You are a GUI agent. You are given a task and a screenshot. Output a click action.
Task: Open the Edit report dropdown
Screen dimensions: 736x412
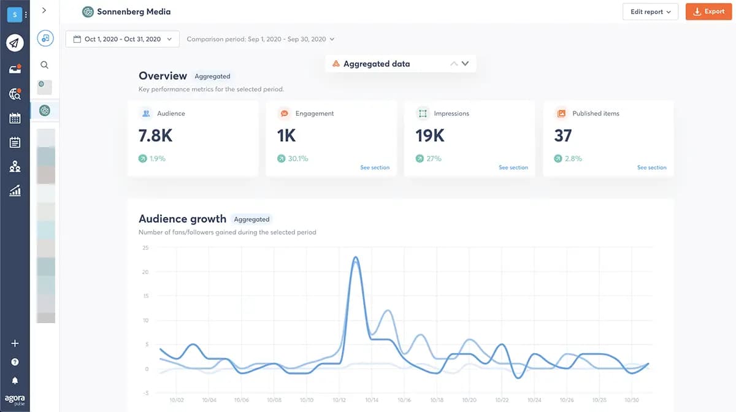coord(650,11)
